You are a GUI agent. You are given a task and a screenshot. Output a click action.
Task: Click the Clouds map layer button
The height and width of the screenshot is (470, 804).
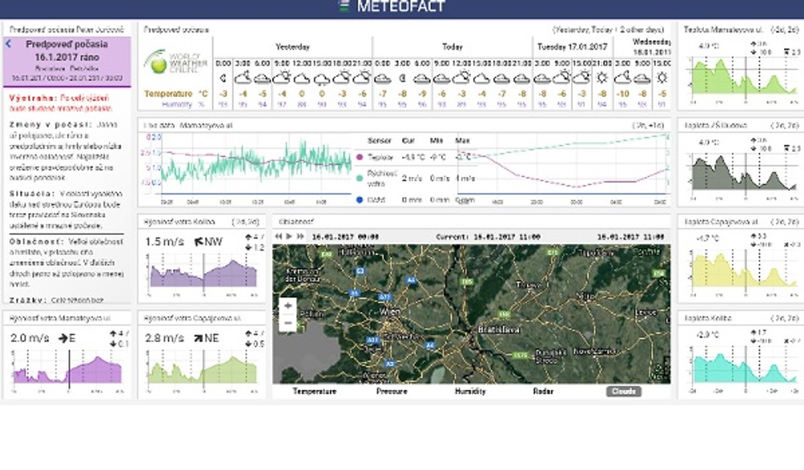tap(624, 391)
